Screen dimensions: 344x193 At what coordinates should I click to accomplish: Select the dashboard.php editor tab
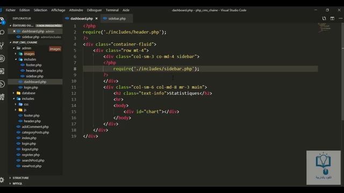[x=81, y=19]
